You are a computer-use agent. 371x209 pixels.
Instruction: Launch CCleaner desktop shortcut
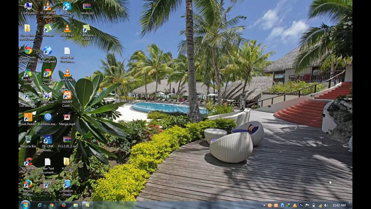[28, 164]
